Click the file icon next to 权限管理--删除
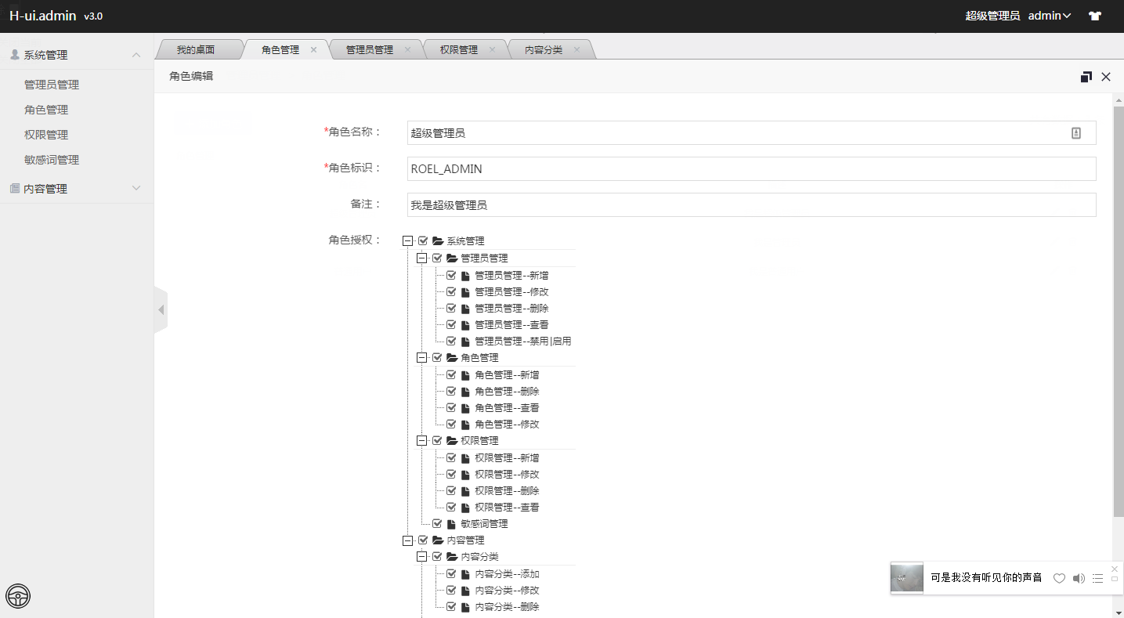Viewport: 1124px width, 618px height. pyautogui.click(x=465, y=491)
